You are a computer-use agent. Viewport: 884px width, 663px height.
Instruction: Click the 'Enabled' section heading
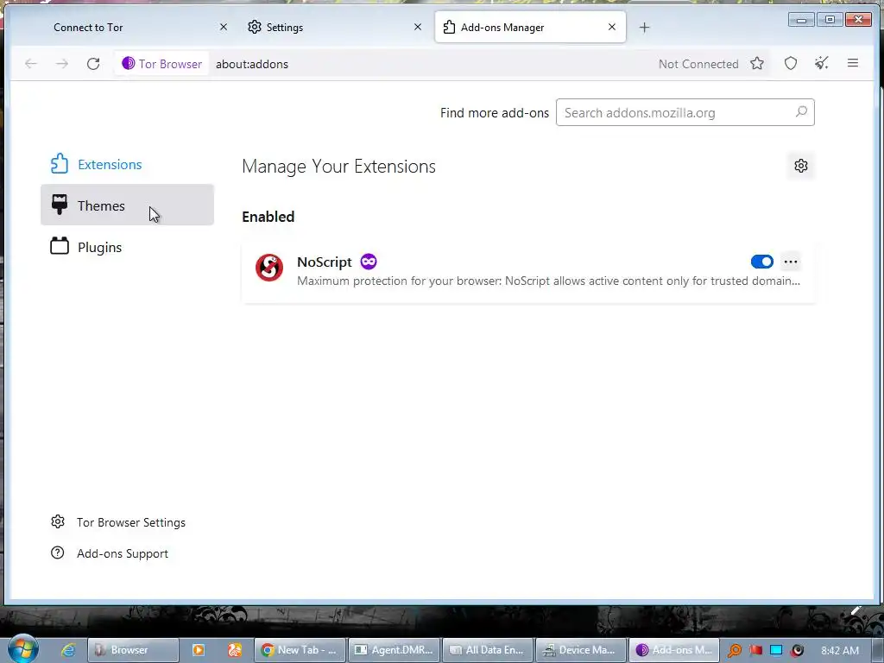(x=268, y=217)
